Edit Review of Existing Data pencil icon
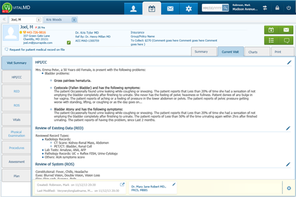The image size is (296, 197). [288, 129]
